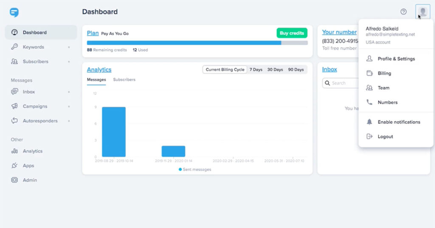Choose Logout from account menu
435x228 pixels.
[385, 137]
